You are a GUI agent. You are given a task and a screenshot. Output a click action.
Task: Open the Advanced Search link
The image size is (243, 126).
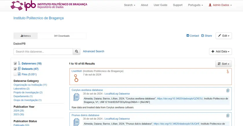coord(93,51)
